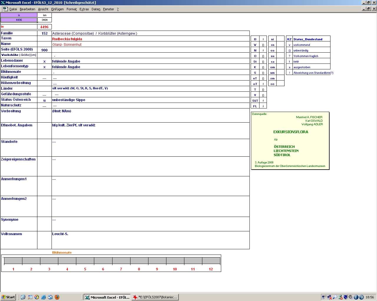The height and width of the screenshot is (301, 377).
Task: Select the ixn cell with value 3464
Action: [44, 20]
